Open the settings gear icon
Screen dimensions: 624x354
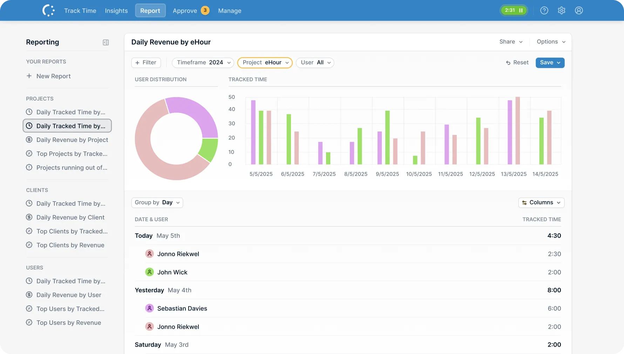pyautogui.click(x=562, y=10)
